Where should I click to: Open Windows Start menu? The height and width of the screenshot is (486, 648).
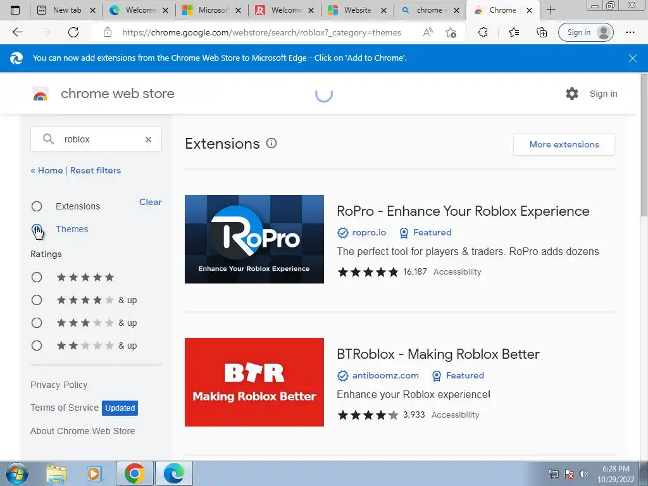pos(16,473)
